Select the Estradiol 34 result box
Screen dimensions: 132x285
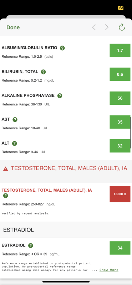pyautogui.click(x=120, y=248)
